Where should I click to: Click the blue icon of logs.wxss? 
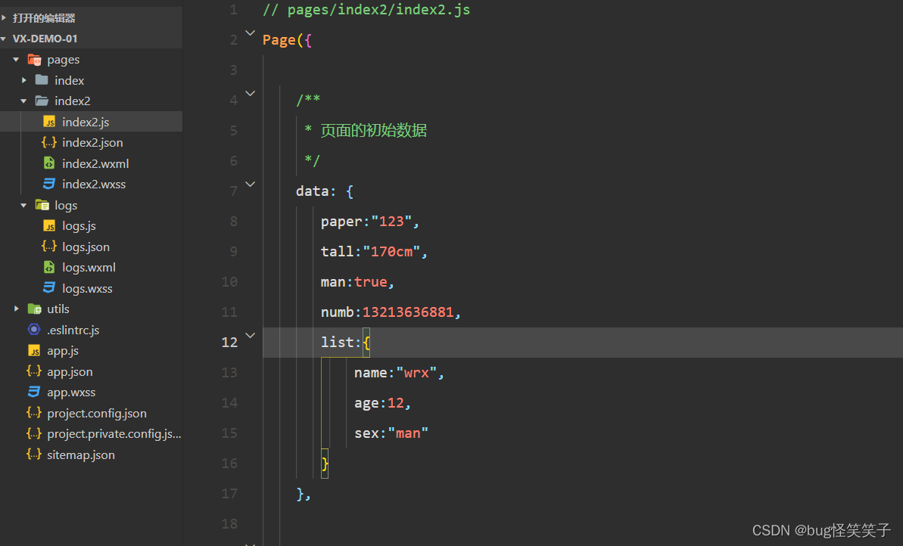[49, 288]
